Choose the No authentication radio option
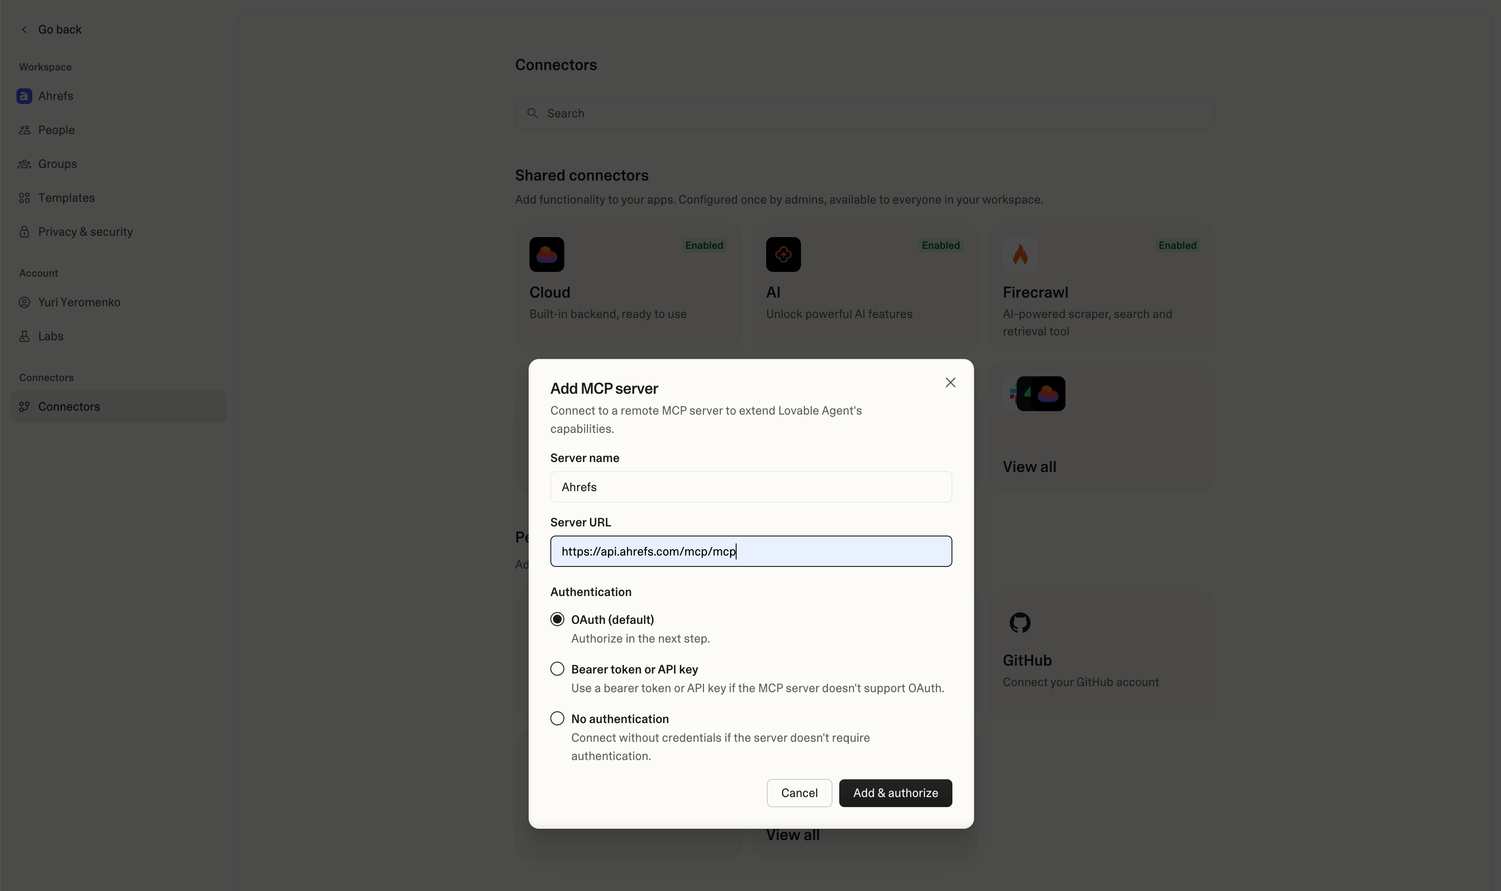The image size is (1501, 891). [557, 719]
